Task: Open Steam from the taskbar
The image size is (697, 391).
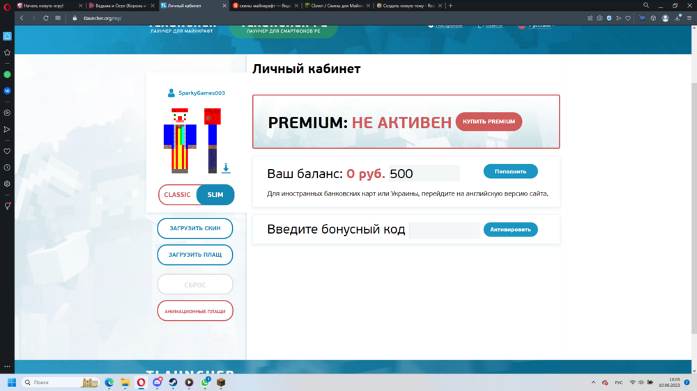Action: tap(173, 382)
